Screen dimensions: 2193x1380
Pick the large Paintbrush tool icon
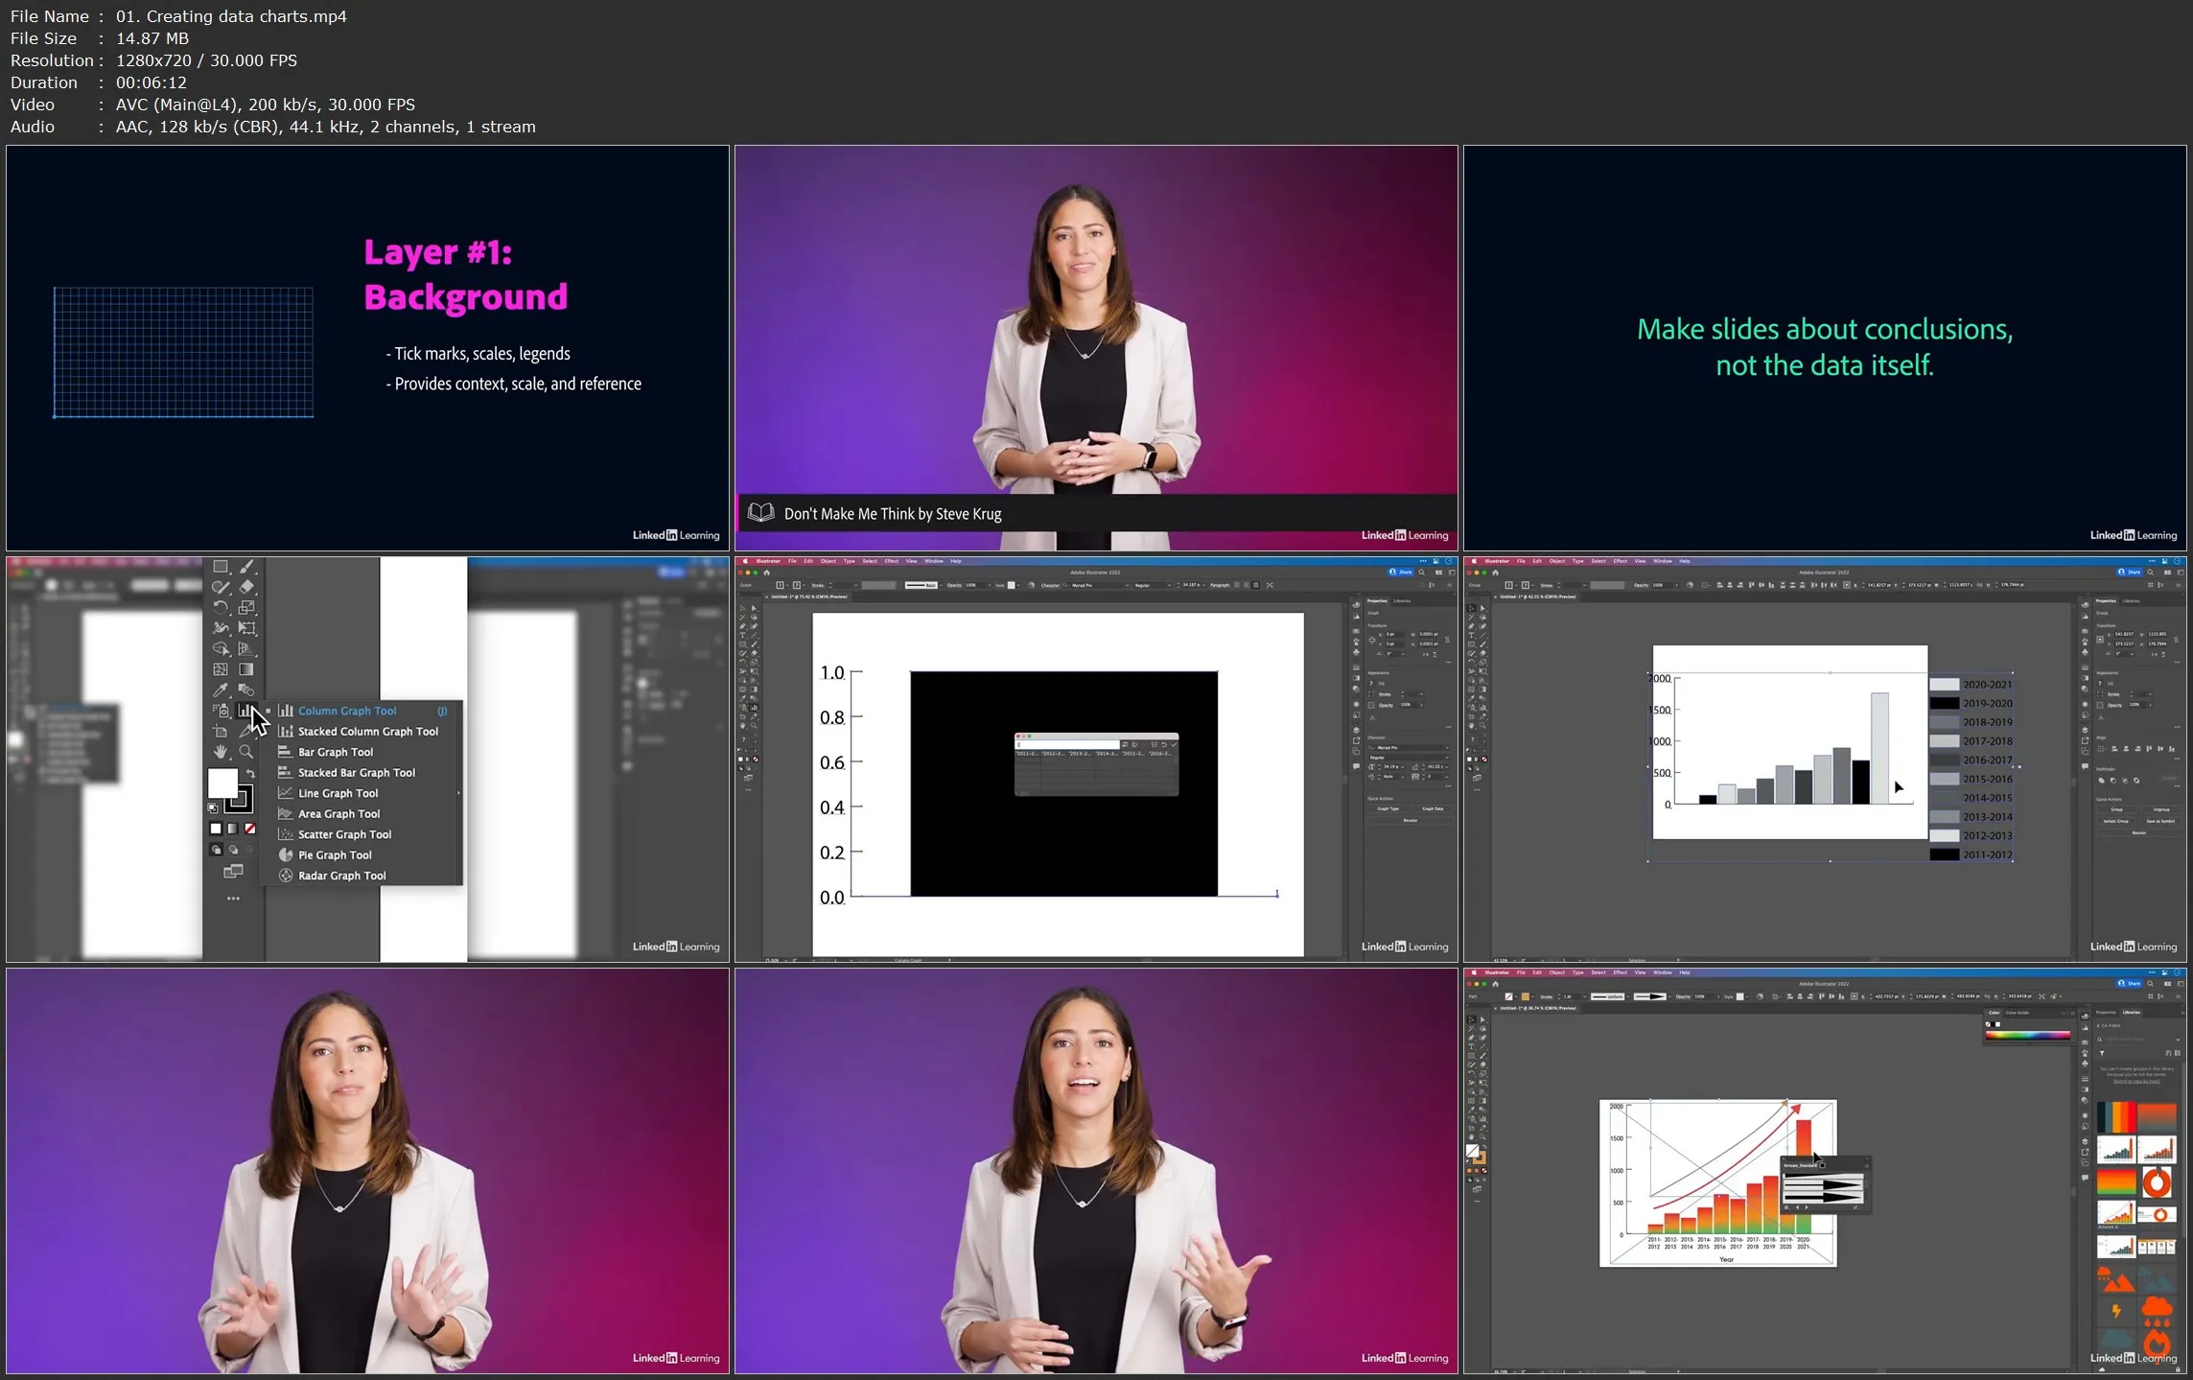point(246,567)
